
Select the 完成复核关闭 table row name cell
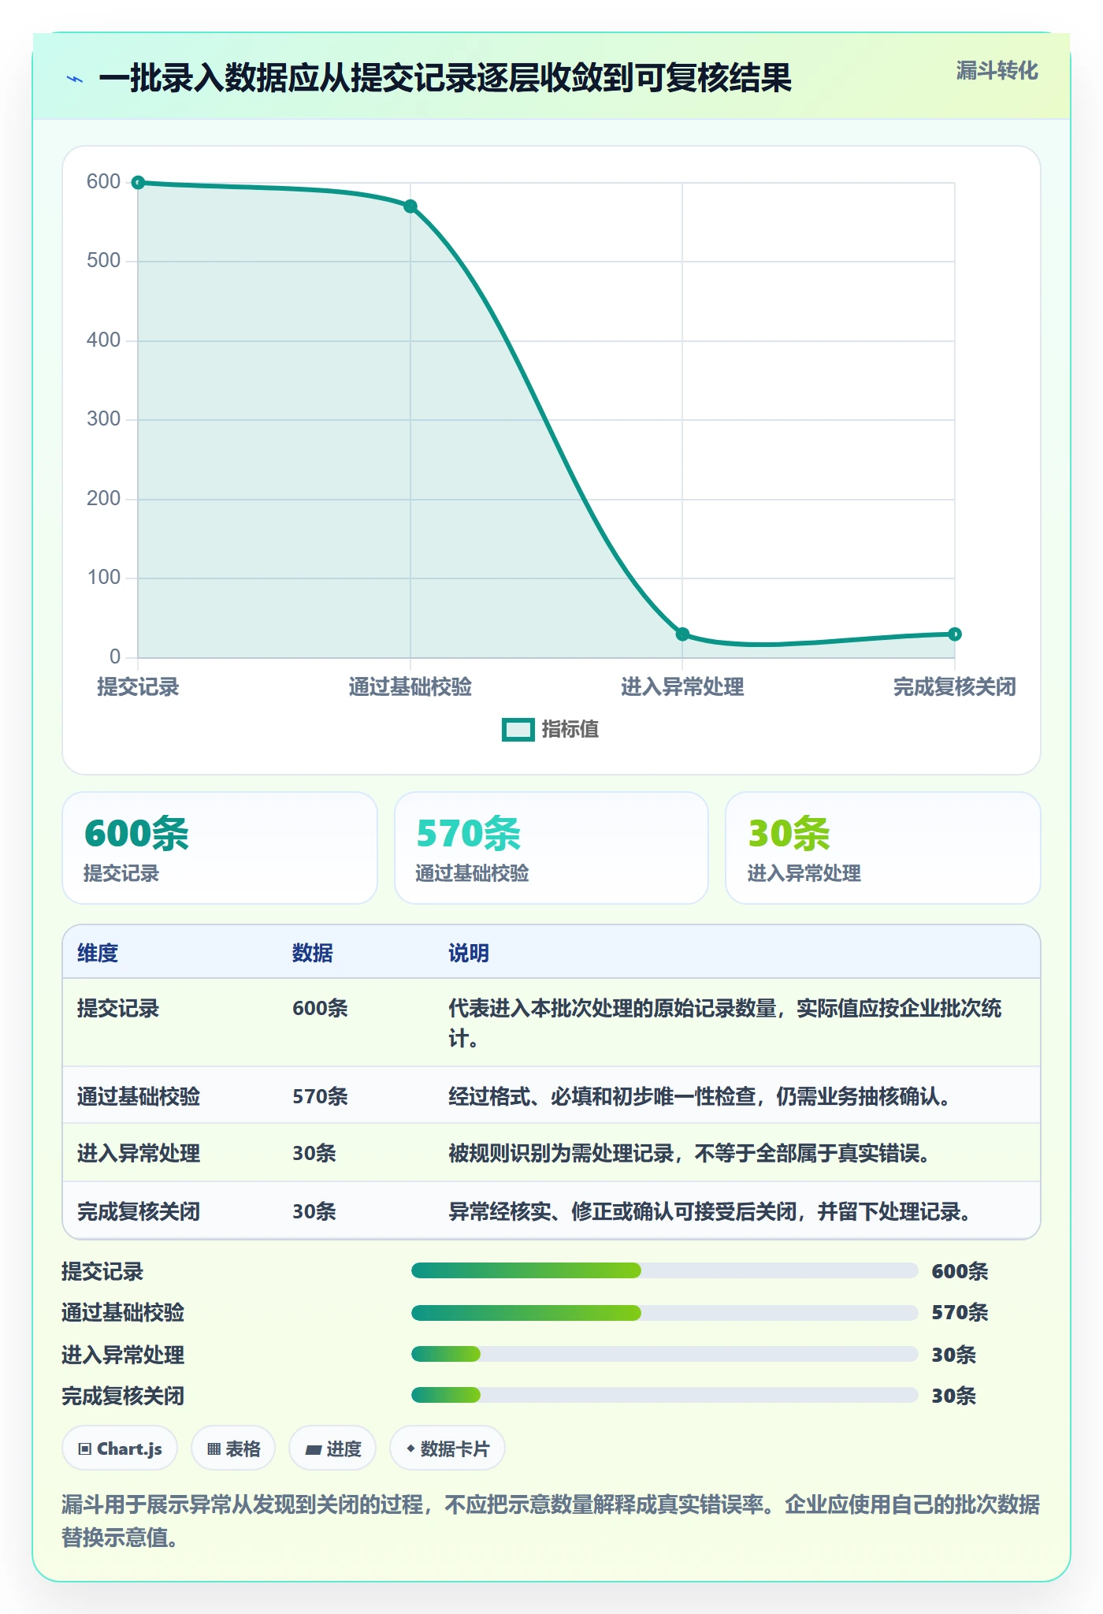[139, 1211]
